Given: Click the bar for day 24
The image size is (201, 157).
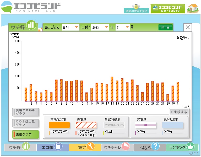Looking at the screenshot, I should click(142, 97).
